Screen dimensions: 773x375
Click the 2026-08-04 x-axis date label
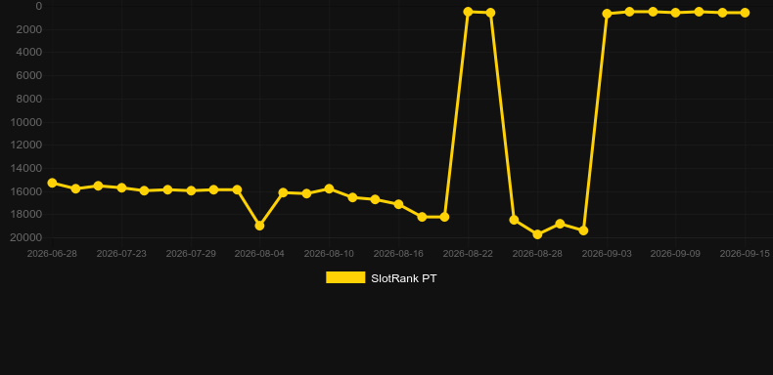(259, 254)
